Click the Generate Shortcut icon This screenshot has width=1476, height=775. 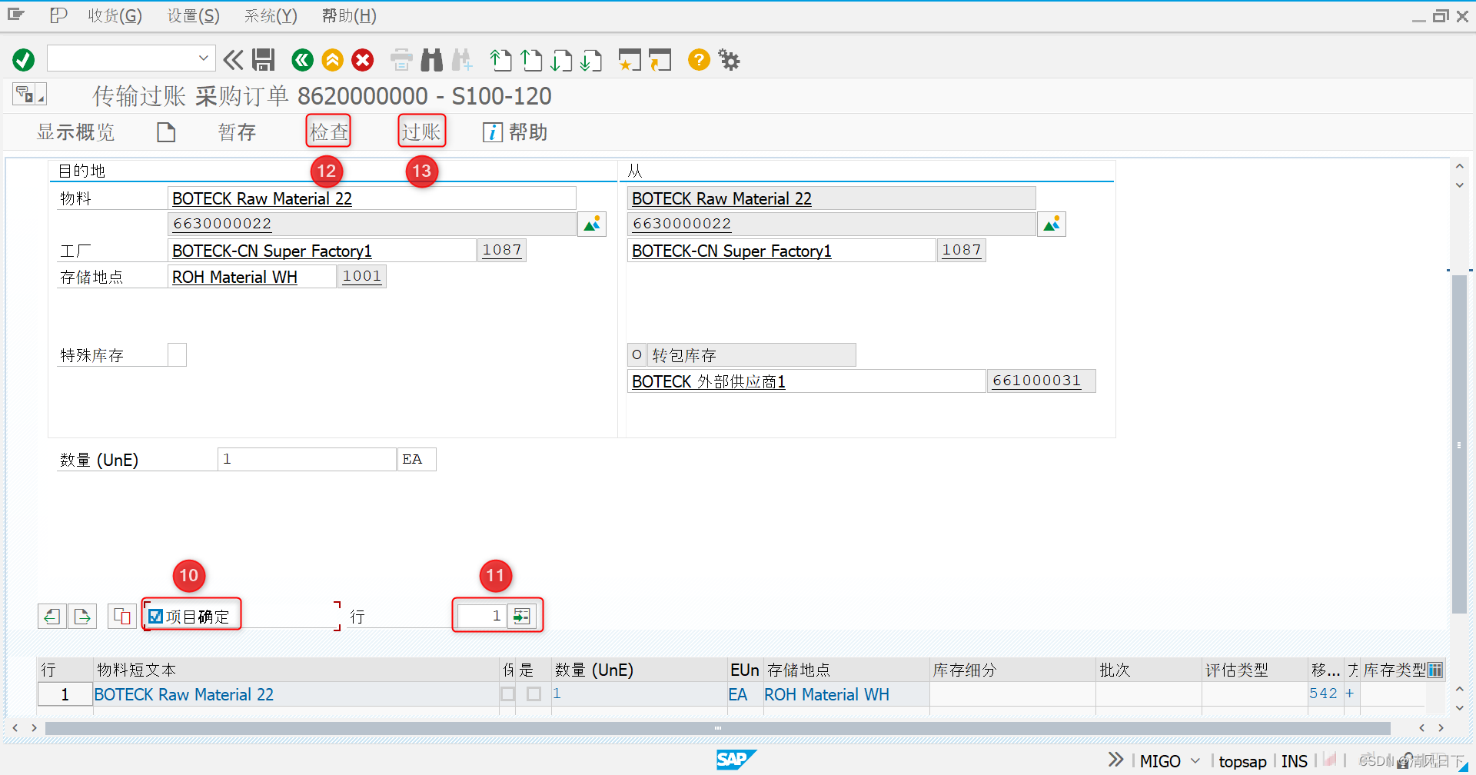tap(660, 59)
